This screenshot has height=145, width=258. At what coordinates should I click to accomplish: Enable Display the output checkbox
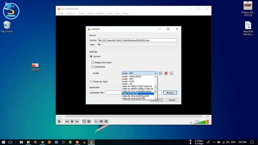point(93,62)
